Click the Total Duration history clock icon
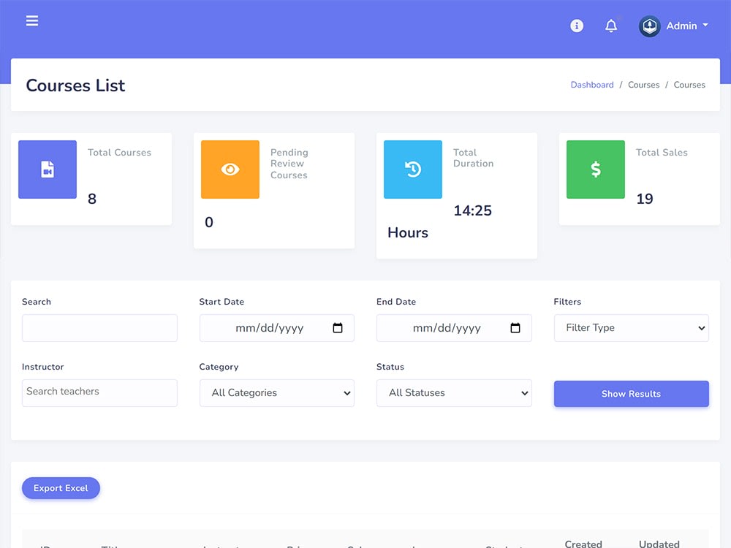 tap(413, 170)
